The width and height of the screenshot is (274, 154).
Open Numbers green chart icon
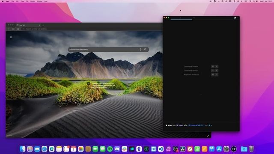coord(197,149)
